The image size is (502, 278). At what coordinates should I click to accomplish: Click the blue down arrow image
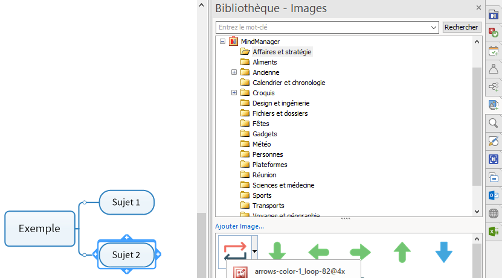444,252
